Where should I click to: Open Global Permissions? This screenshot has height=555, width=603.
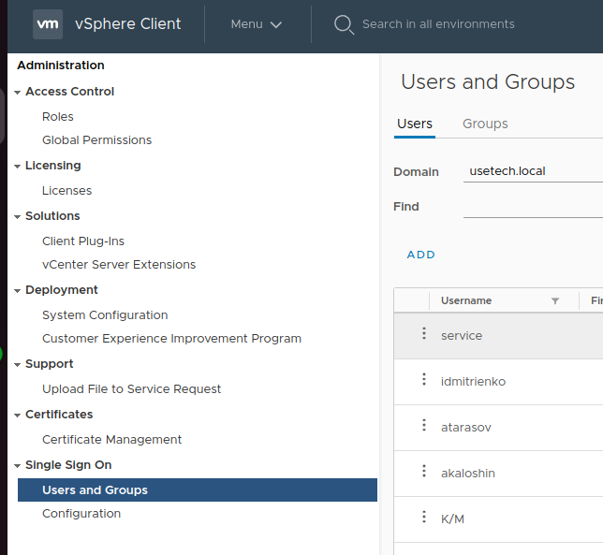point(97,140)
